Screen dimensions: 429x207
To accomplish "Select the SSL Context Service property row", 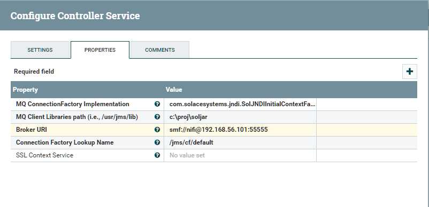I will pyautogui.click(x=214, y=155).
